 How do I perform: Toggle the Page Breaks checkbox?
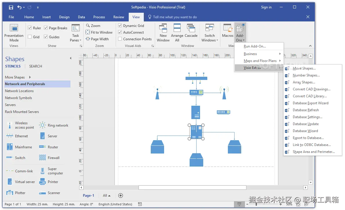click(x=46, y=28)
